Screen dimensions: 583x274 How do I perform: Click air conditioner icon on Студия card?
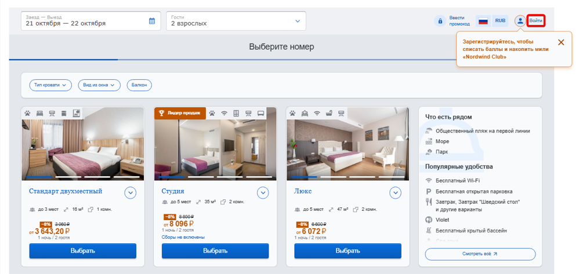(248, 113)
